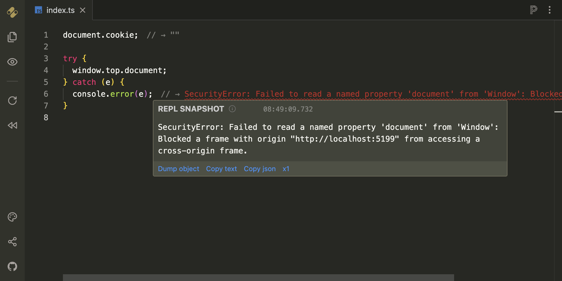Open the GitHub icon link
This screenshot has height=281, width=562.
pos(12,266)
